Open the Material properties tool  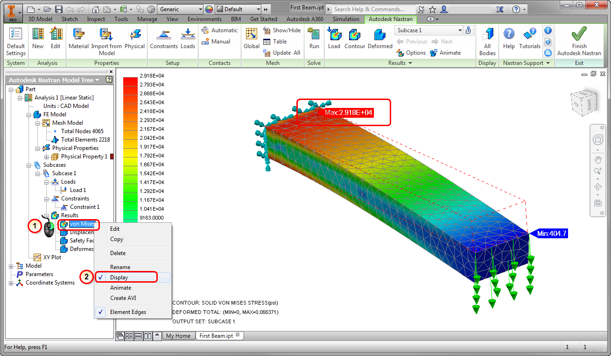(78, 38)
